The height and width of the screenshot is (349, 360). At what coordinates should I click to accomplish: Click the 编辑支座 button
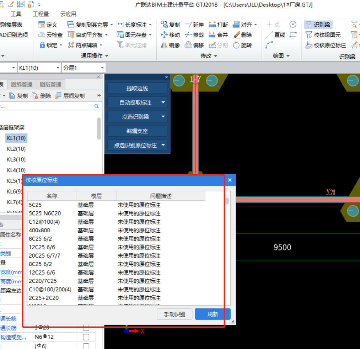pos(137,131)
